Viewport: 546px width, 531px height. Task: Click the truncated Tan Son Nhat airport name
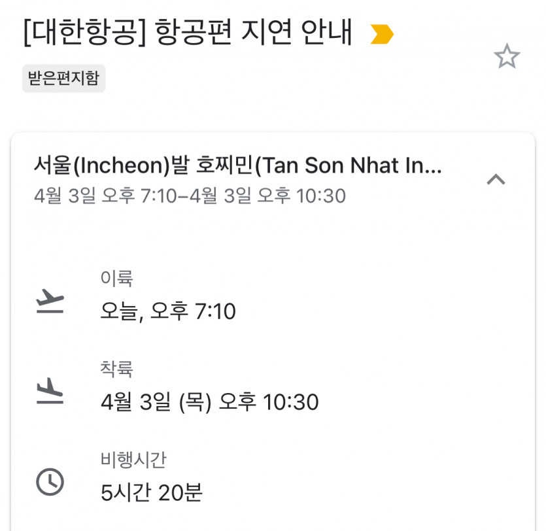348,166
